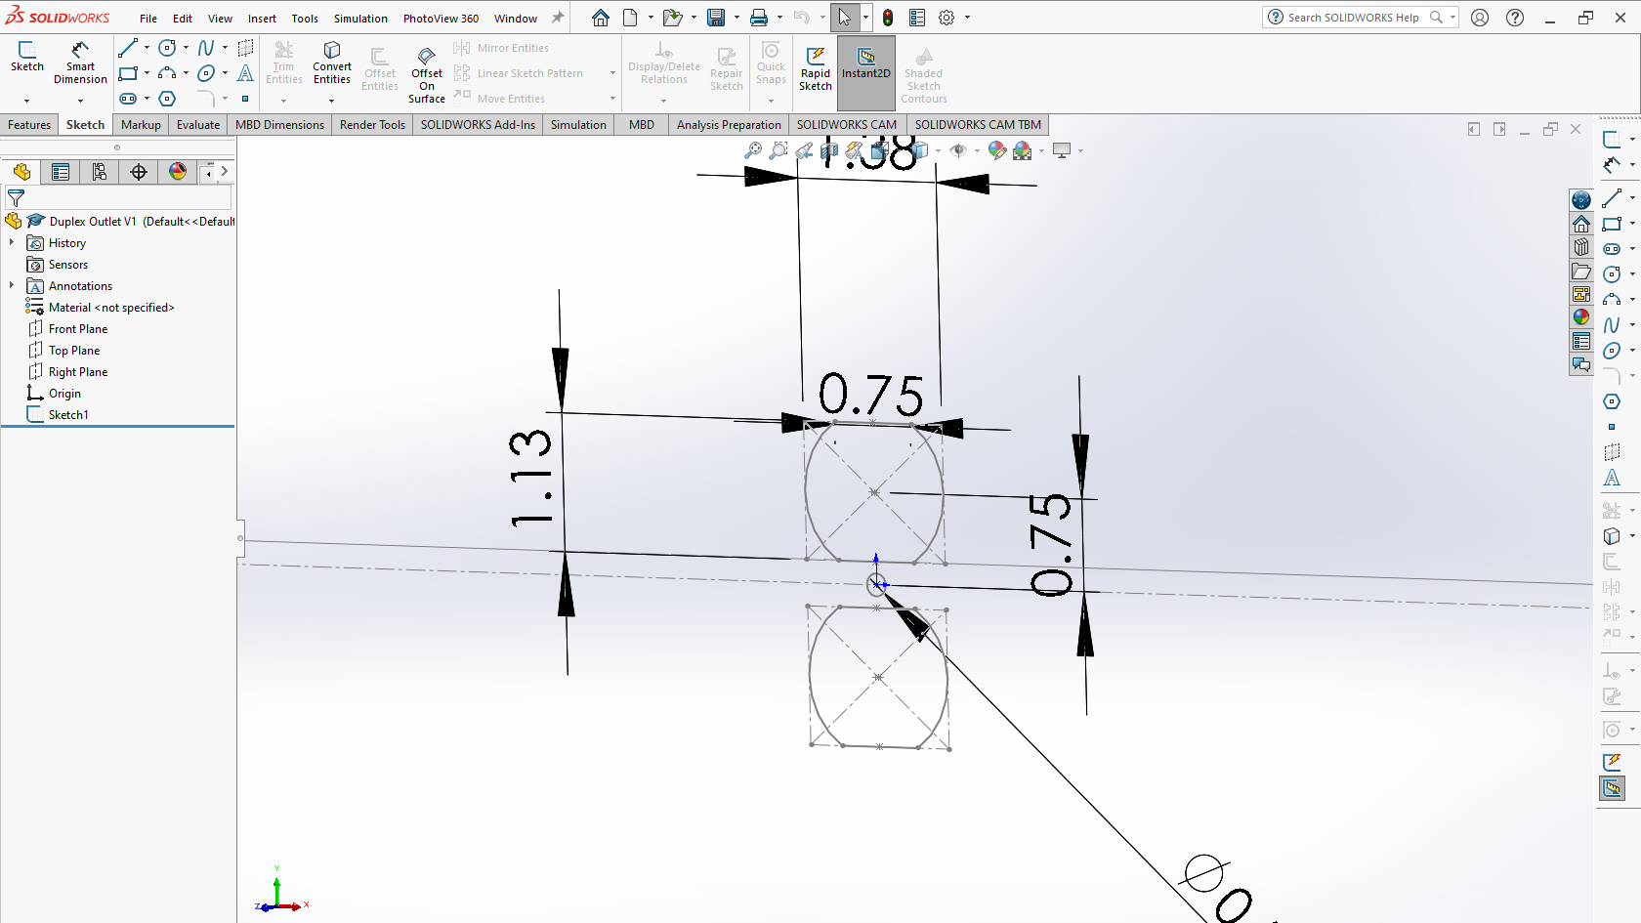This screenshot has height=923, width=1641.
Task: Choose the Corner Rectangle tool in the ribbon
Action: (128, 73)
